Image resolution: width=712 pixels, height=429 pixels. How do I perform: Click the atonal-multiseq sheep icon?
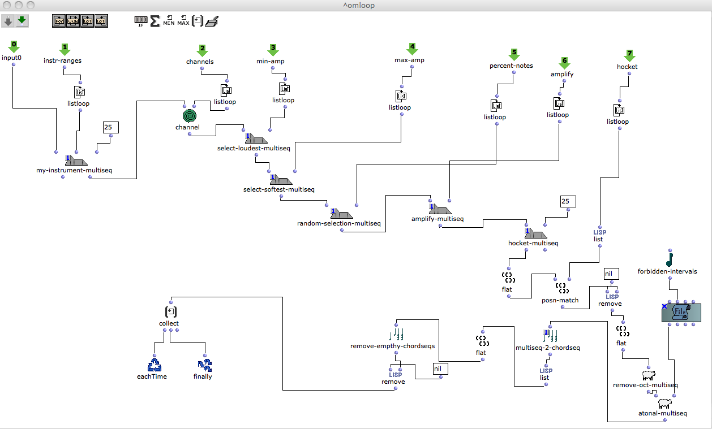664,404
